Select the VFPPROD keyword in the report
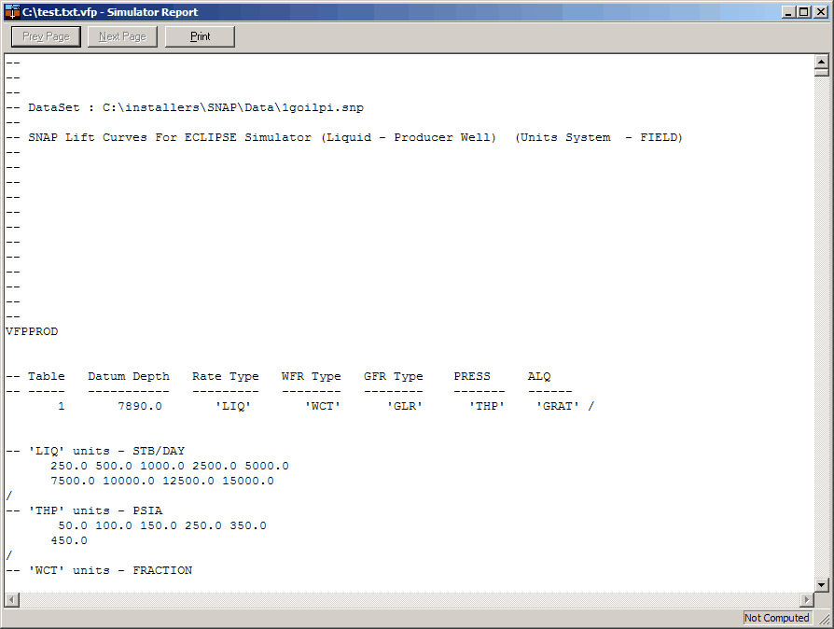This screenshot has height=629, width=834. click(35, 331)
